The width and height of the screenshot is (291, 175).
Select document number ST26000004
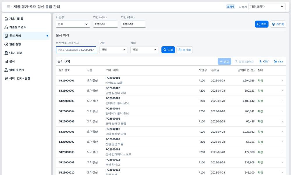pyautogui.click(x=67, y=111)
